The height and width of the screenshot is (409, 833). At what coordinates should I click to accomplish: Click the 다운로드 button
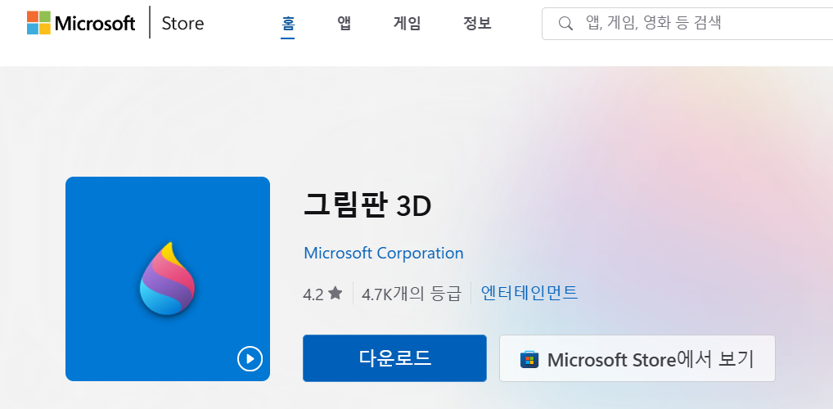tap(394, 358)
